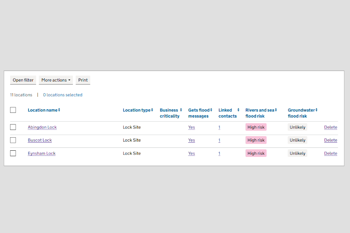Tick the Eynsham Lock checkbox
The height and width of the screenshot is (233, 350).
click(13, 153)
